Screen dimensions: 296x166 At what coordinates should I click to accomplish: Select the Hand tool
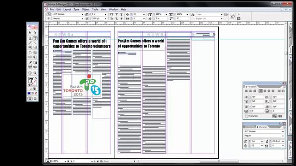(x=30, y=73)
